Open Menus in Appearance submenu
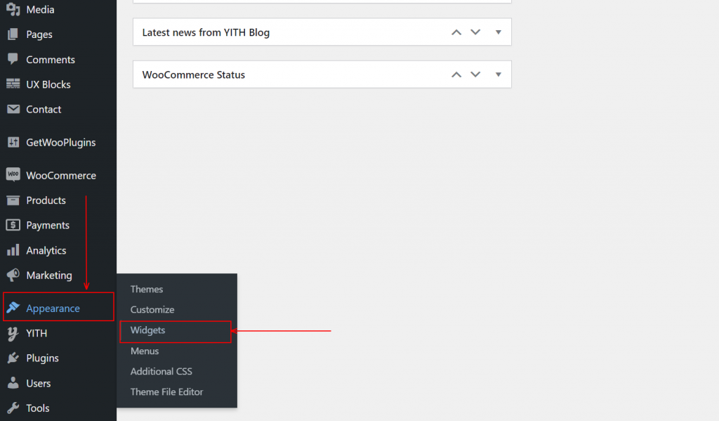 (x=145, y=351)
